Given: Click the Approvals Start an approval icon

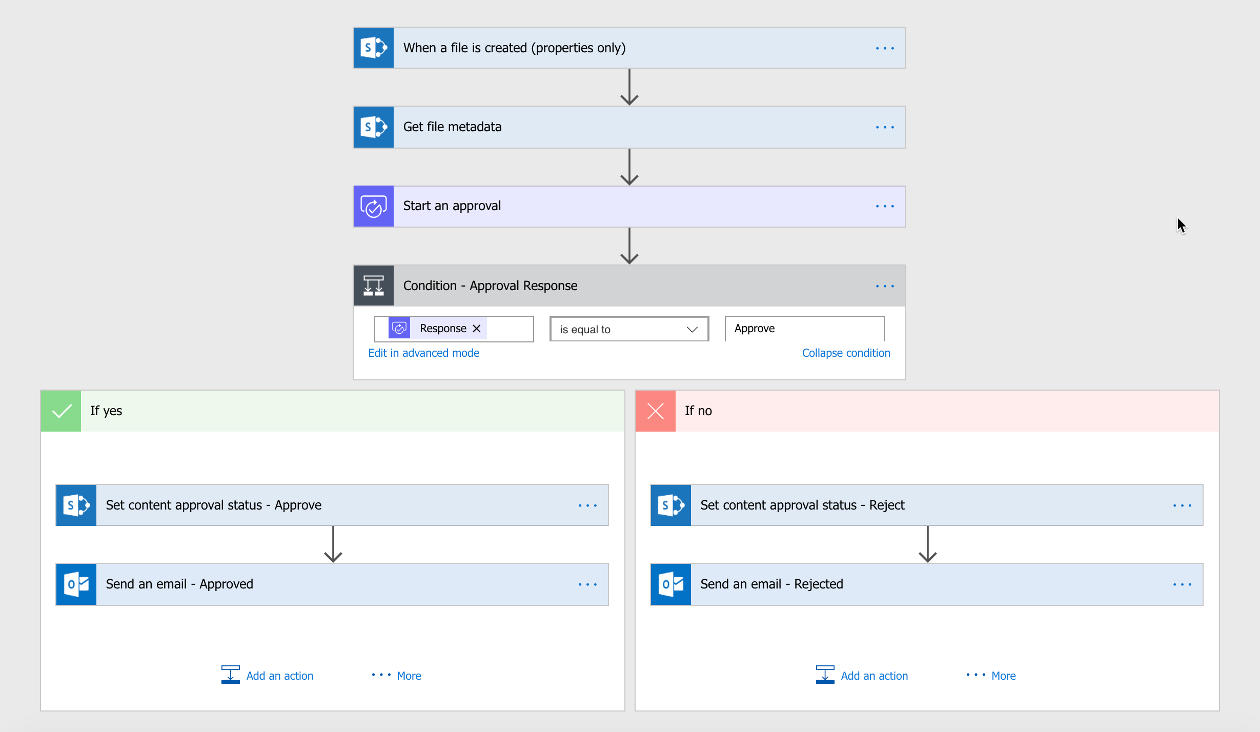Looking at the screenshot, I should point(376,207).
